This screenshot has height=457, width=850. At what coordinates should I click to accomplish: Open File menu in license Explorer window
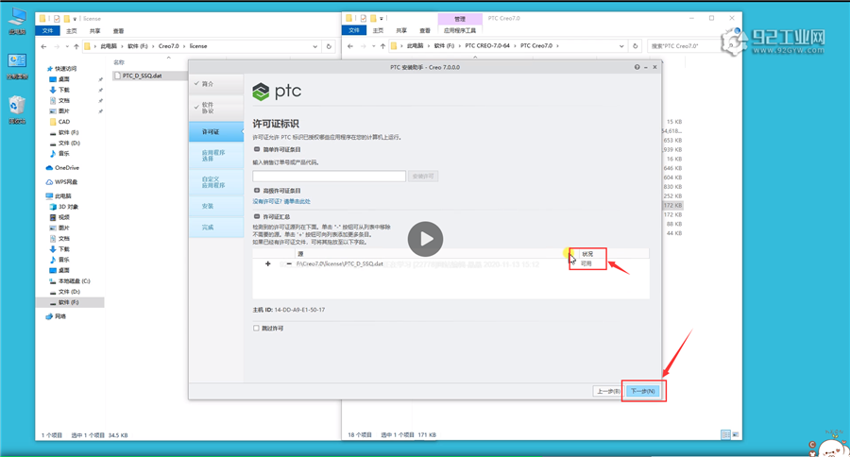pos(48,31)
